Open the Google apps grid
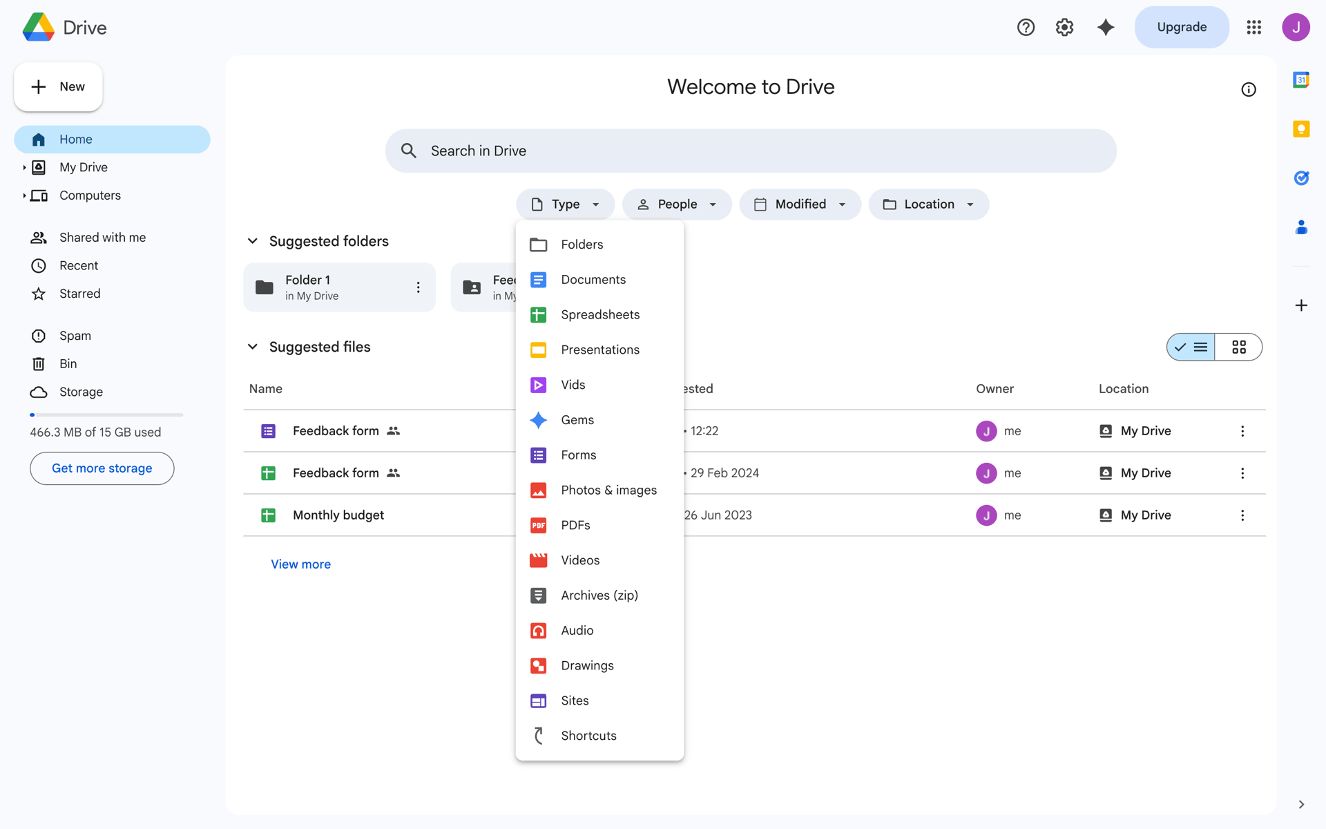The height and width of the screenshot is (829, 1326). point(1254,27)
